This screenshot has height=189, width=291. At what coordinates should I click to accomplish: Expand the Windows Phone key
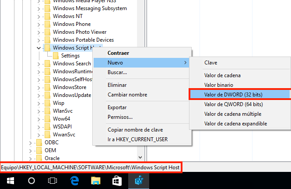[39, 25]
